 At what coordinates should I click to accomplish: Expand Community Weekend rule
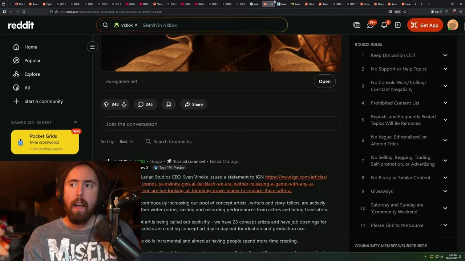(x=445, y=208)
